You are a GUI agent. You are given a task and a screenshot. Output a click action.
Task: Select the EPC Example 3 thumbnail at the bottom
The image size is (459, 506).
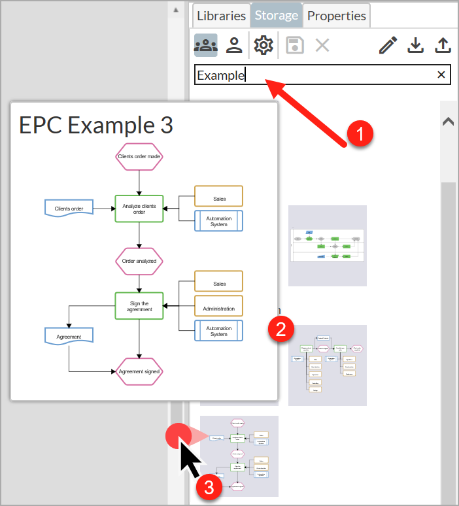click(239, 456)
